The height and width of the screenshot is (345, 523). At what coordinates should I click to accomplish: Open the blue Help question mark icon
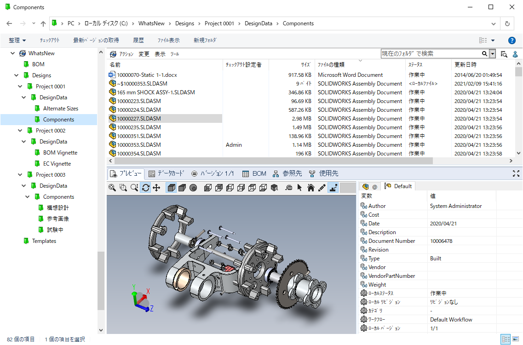[x=512, y=40]
